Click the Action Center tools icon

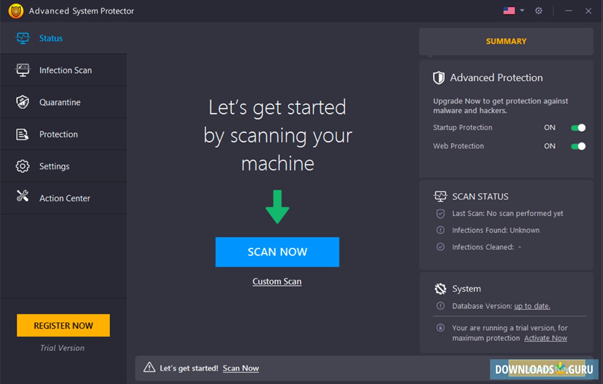[22, 196]
